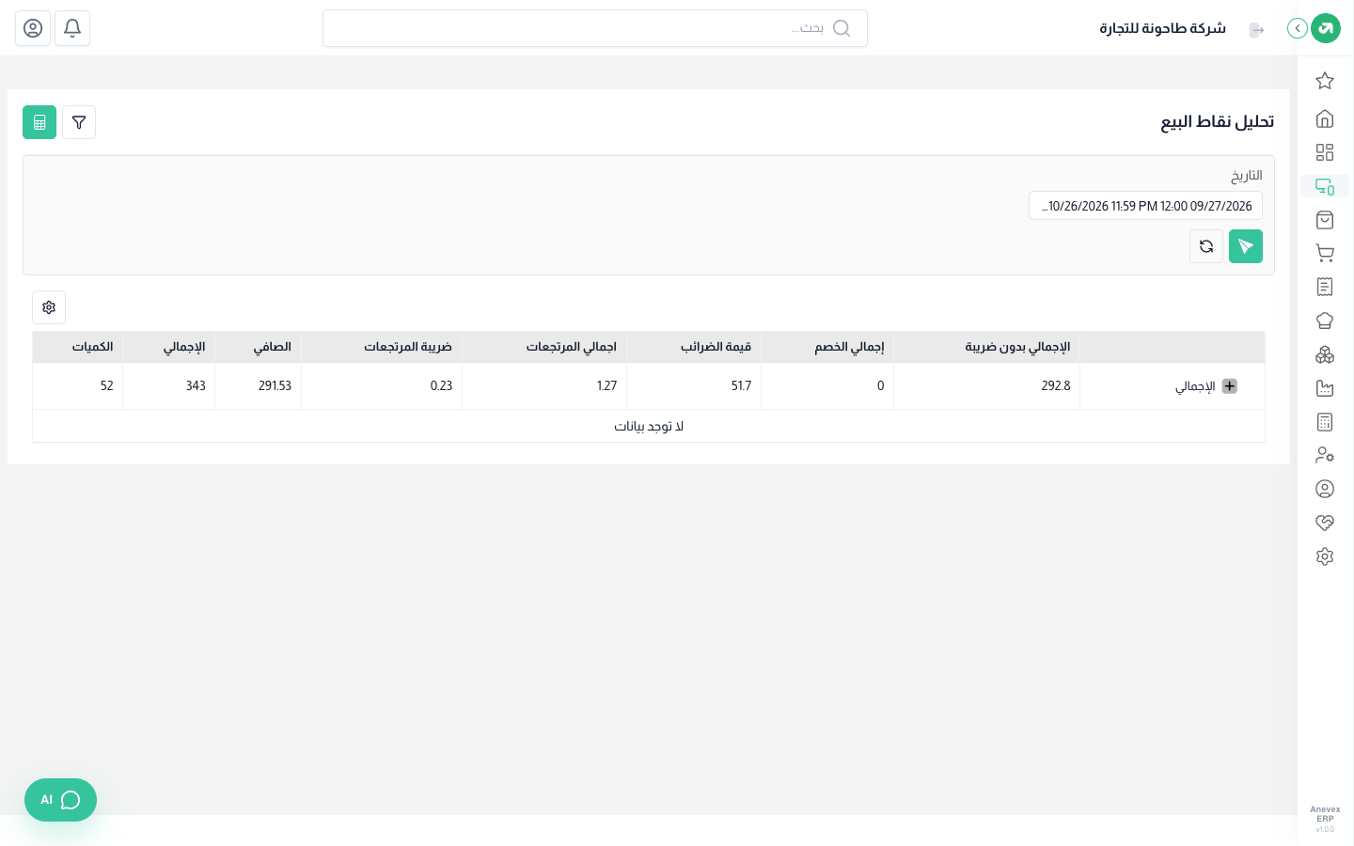This screenshot has width=1354, height=846.
Task: Open the shopping cart sidebar icon
Action: pos(1325,253)
